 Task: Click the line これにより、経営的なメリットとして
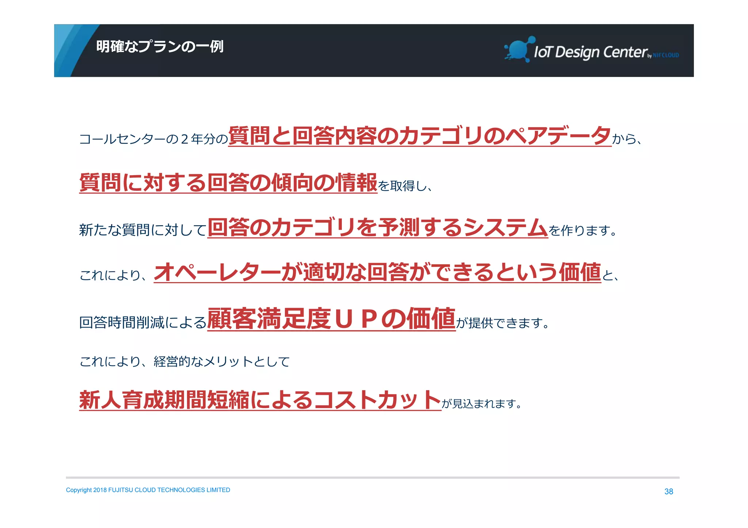click(x=184, y=362)
